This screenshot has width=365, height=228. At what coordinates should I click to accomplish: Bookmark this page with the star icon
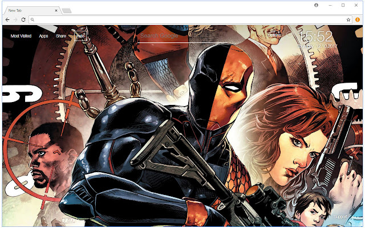pyautogui.click(x=348, y=20)
